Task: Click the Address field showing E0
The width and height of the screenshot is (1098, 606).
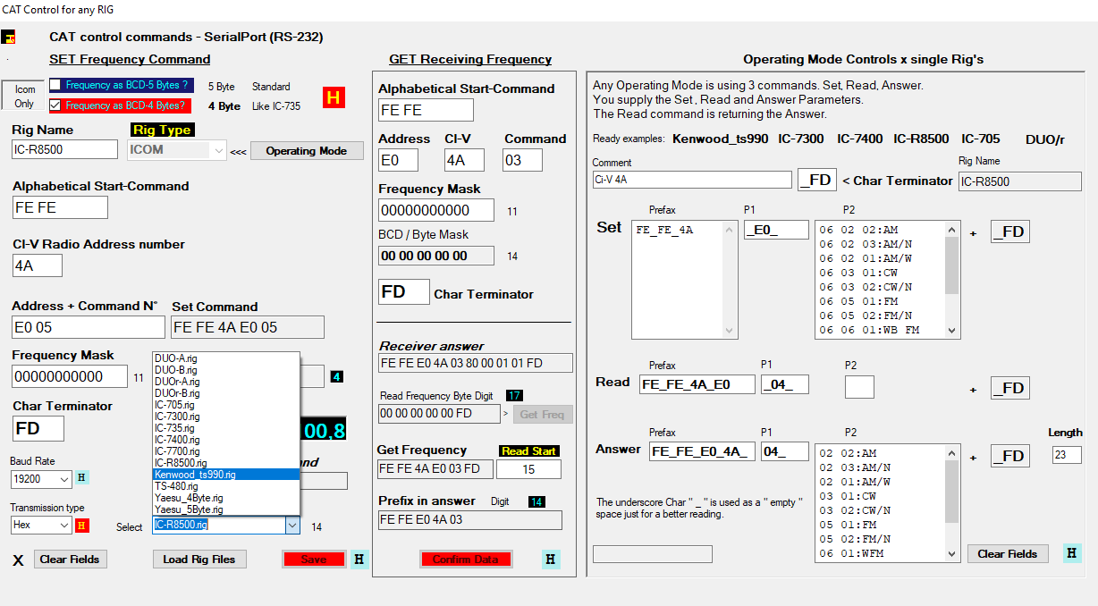Action: pyautogui.click(x=399, y=160)
